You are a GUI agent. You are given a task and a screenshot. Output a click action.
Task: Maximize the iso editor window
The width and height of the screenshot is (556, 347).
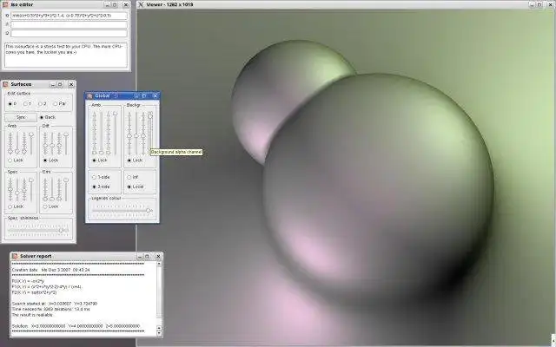pyautogui.click(x=115, y=4)
